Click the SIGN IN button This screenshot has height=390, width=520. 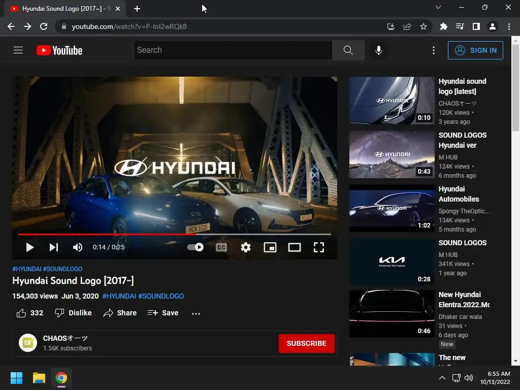tap(475, 50)
